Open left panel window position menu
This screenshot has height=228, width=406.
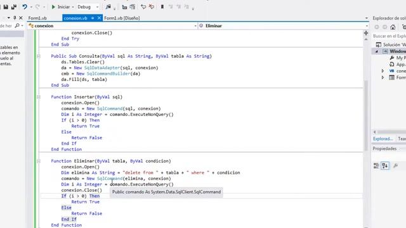[x=8, y=18]
